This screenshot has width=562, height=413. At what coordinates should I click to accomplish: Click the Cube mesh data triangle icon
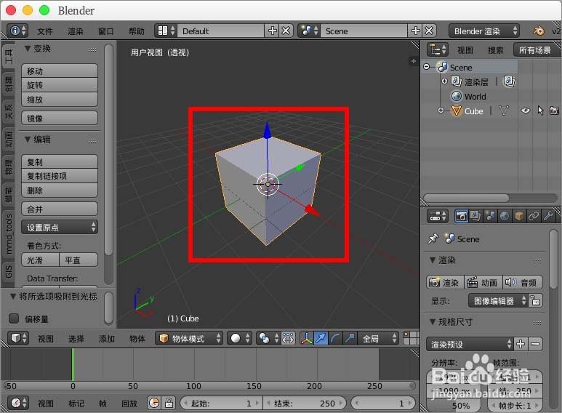tap(504, 111)
